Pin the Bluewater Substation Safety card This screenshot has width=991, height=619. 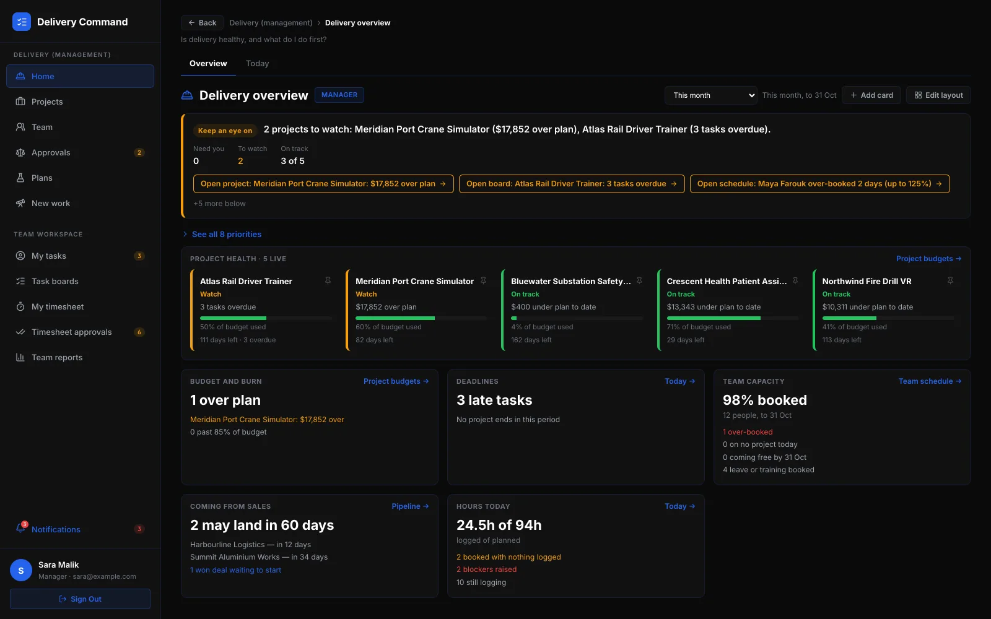[x=639, y=281]
